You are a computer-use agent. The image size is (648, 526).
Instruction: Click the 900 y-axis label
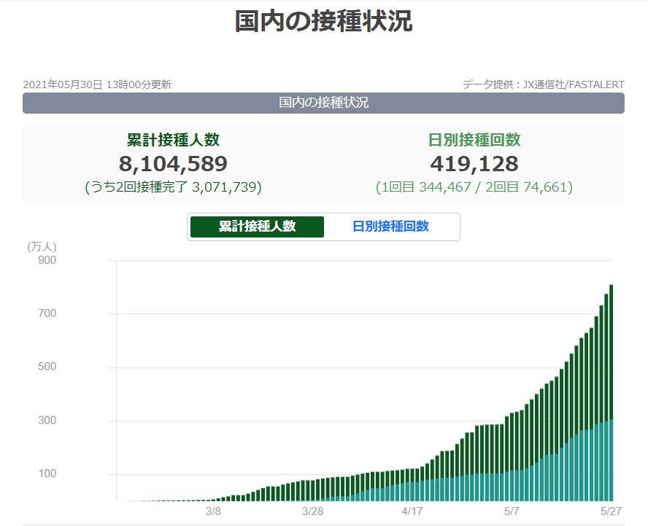click(47, 260)
